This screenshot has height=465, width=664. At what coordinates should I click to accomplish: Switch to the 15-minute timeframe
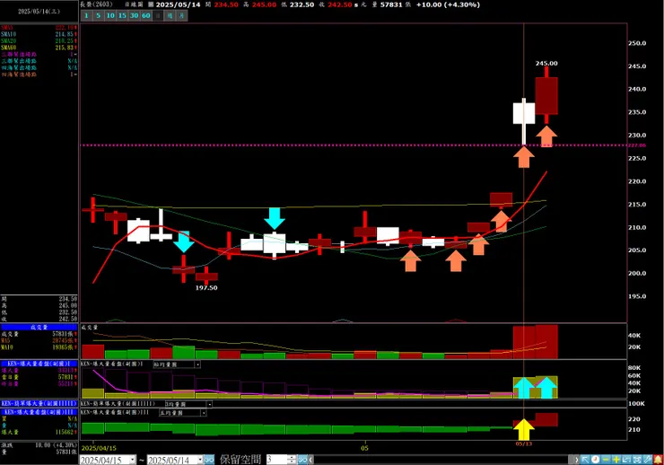point(122,15)
